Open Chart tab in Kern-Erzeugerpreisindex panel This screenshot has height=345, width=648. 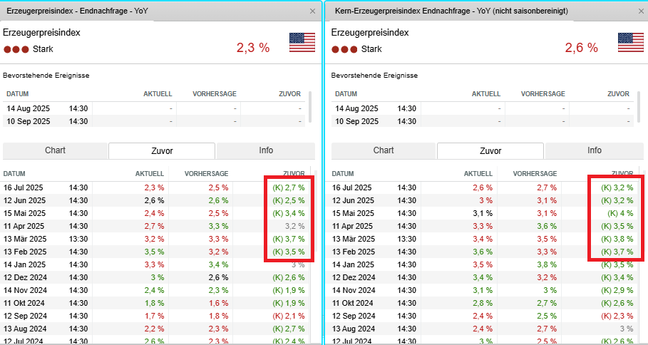384,150
